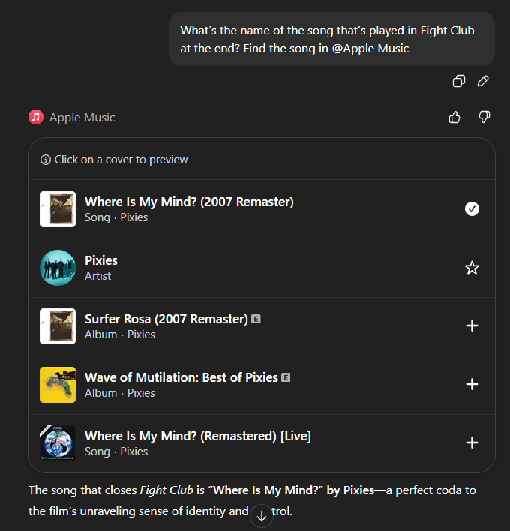Preview the Live remastered song cover

(58, 443)
